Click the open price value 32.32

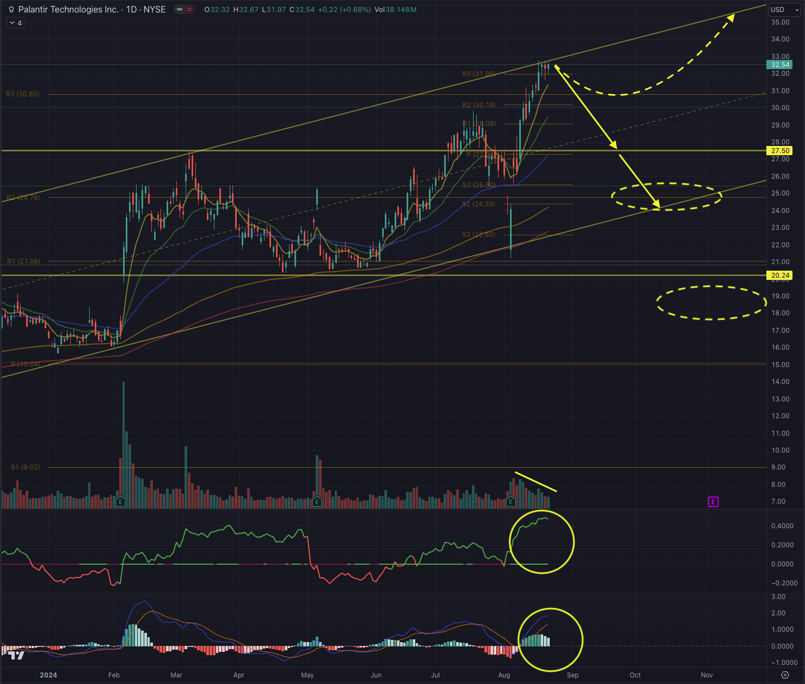[x=220, y=10]
